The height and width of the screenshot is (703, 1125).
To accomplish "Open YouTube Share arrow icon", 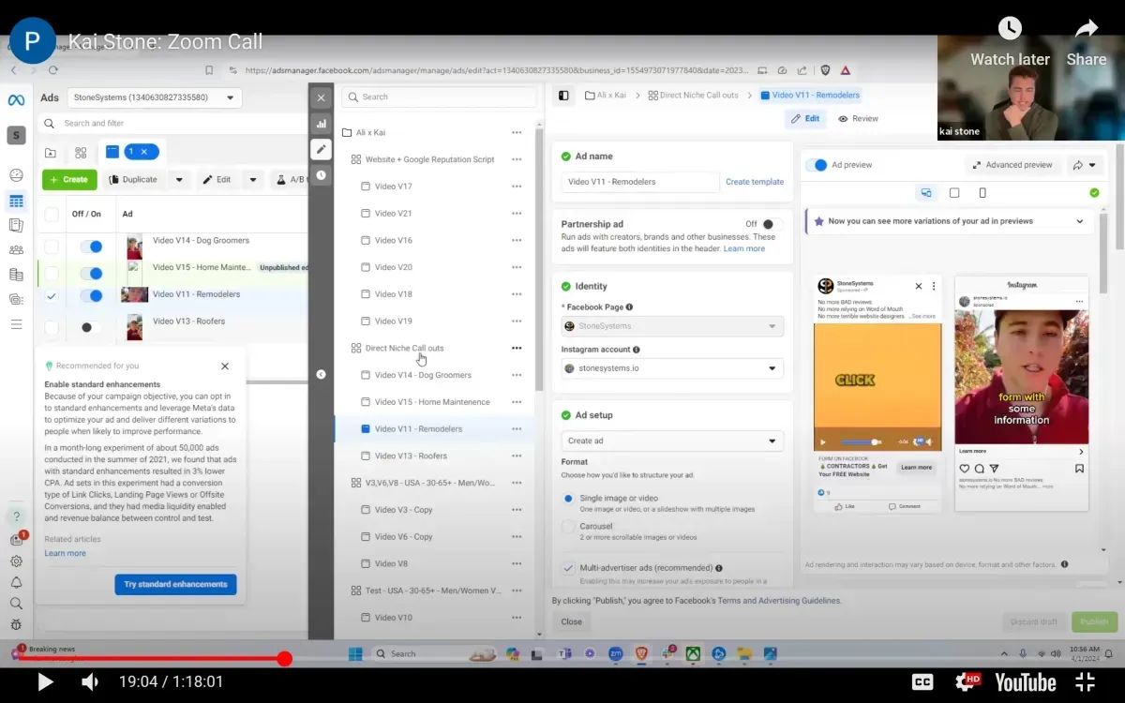I will [x=1087, y=29].
